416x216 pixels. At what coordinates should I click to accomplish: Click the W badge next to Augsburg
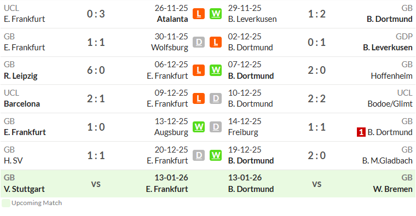pos(199,127)
